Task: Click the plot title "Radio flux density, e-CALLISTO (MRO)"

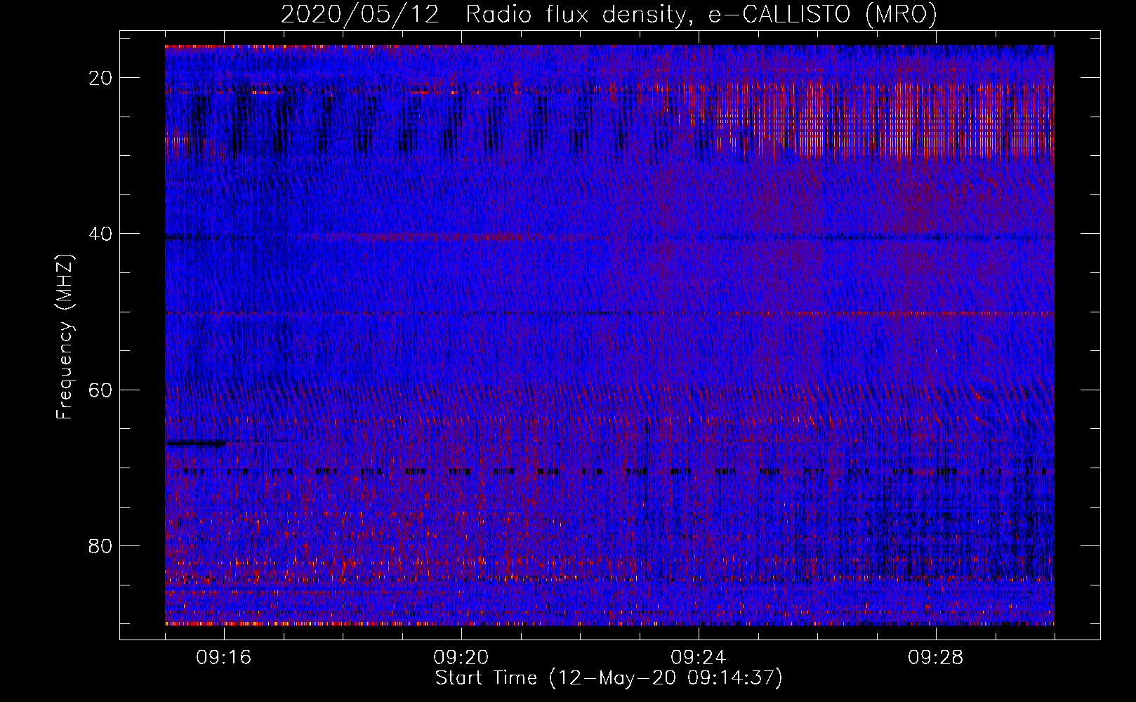Action: pyautogui.click(x=701, y=14)
